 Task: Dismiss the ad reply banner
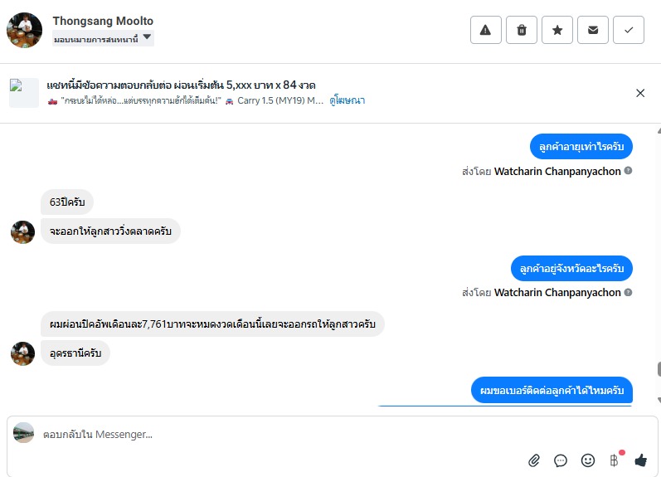coord(640,93)
